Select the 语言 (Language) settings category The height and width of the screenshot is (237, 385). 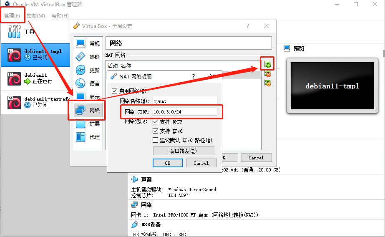point(88,83)
